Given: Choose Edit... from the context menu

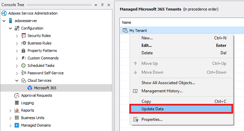Looking at the screenshot, I should point(182,45).
